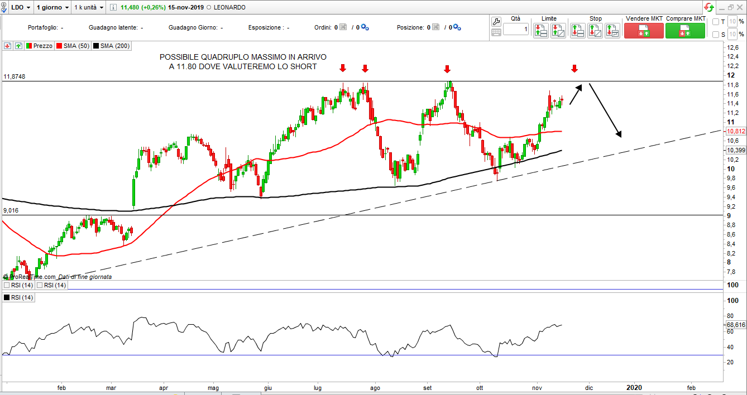The height and width of the screenshot is (395, 747).
Task: Toggle the first RSI (14) checkbox
Action: pyautogui.click(x=7, y=285)
